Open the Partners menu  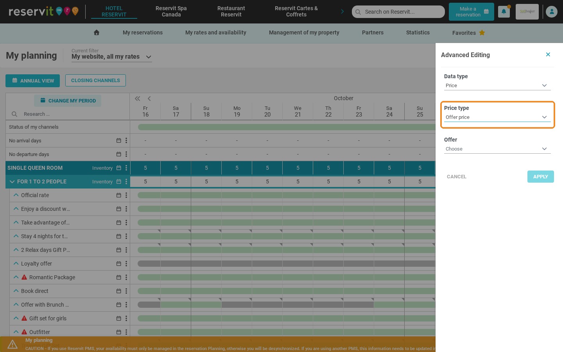(x=373, y=32)
